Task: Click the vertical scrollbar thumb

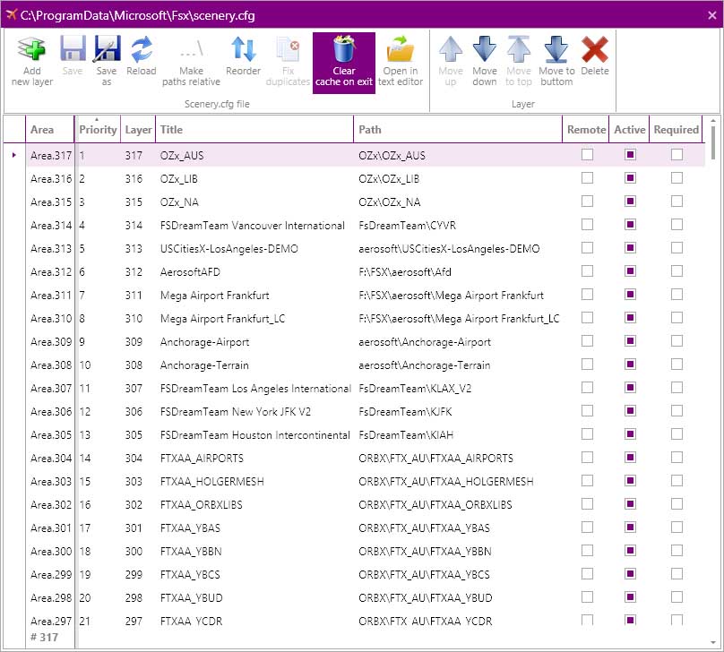Action: click(x=713, y=142)
